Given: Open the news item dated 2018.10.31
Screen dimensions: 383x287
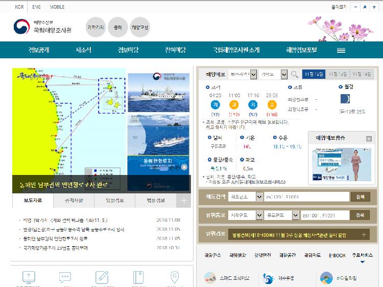Looking at the screenshot, I should pos(55,248).
